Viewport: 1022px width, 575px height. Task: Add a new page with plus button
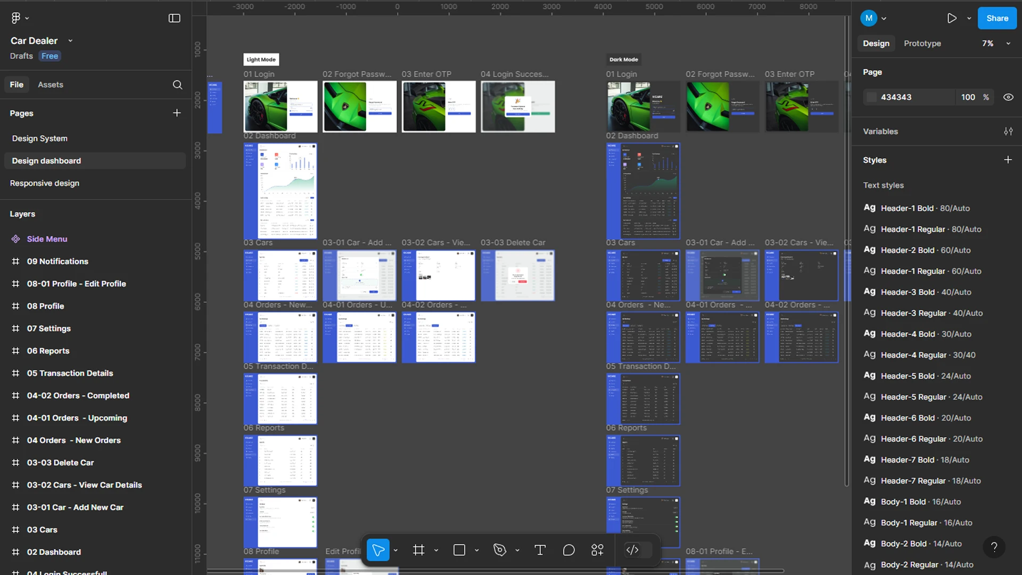pos(177,113)
